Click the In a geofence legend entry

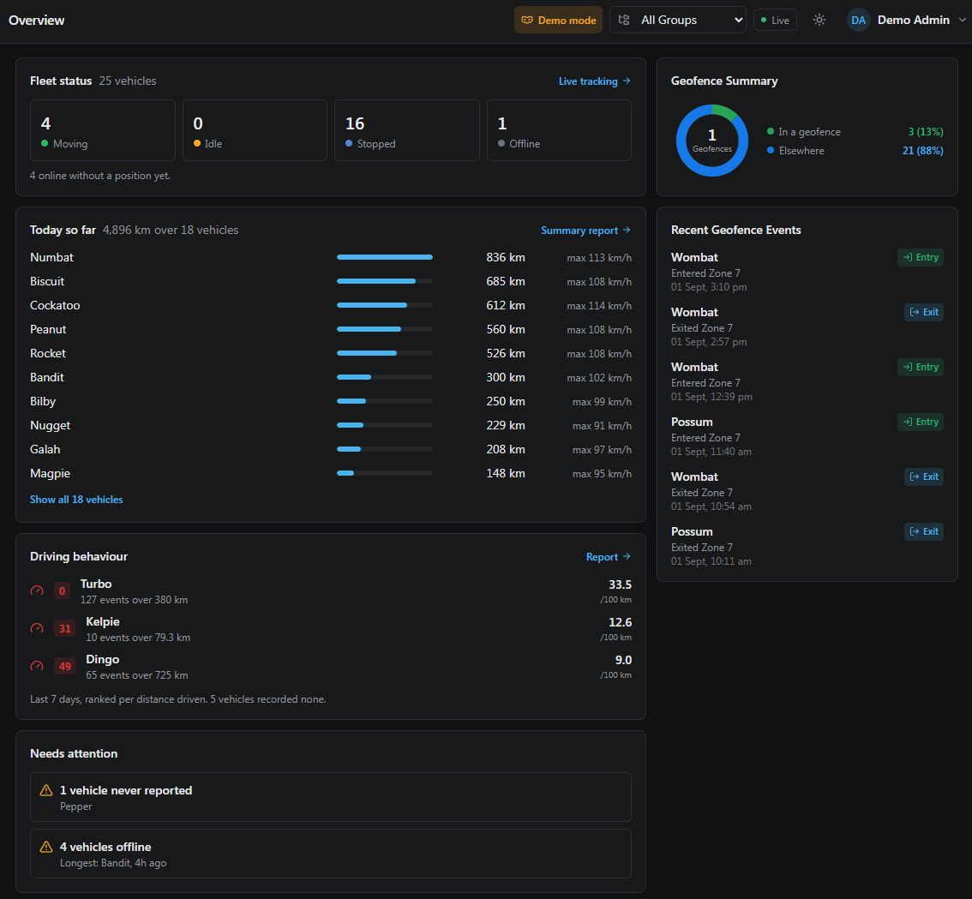(803, 131)
